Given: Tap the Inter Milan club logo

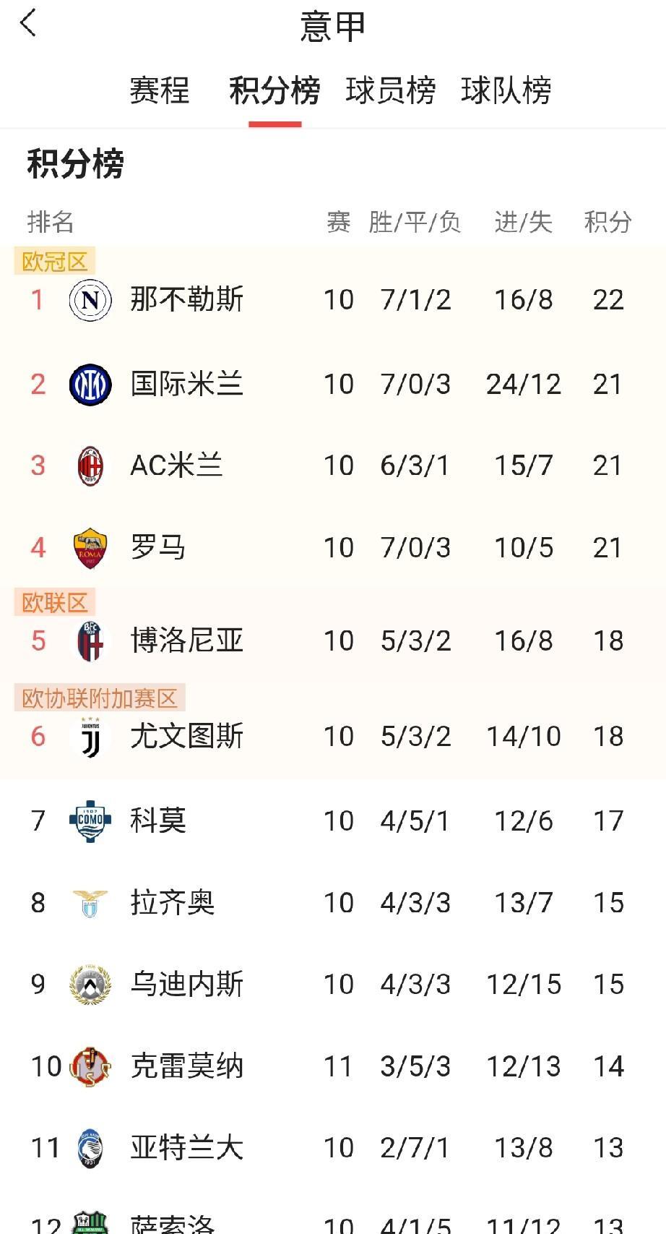Looking at the screenshot, I should pyautogui.click(x=90, y=384).
